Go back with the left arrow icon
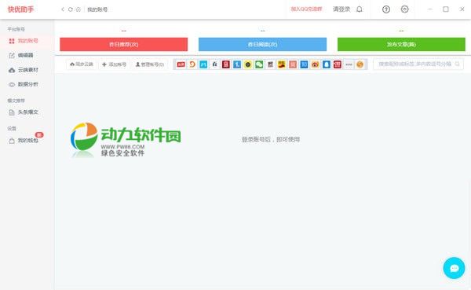Image resolution: width=471 pixels, height=290 pixels. click(x=63, y=9)
